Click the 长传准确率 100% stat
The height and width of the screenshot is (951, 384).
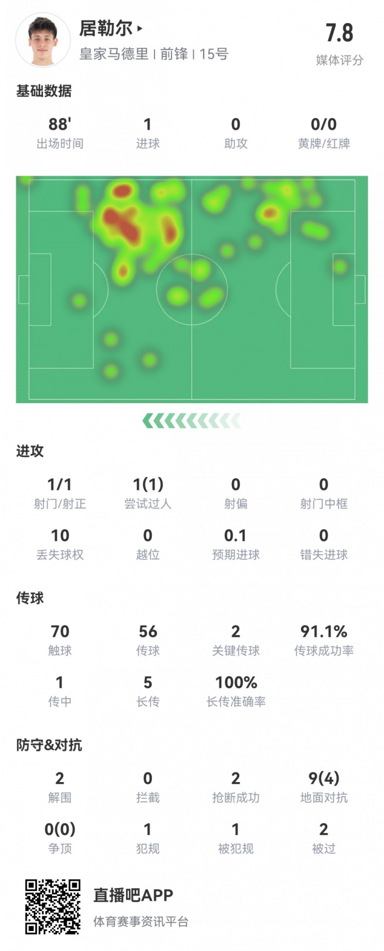point(236,691)
